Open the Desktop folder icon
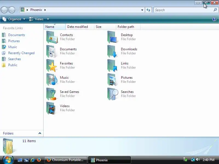Viewport: 219px width, 164px height. (113, 37)
